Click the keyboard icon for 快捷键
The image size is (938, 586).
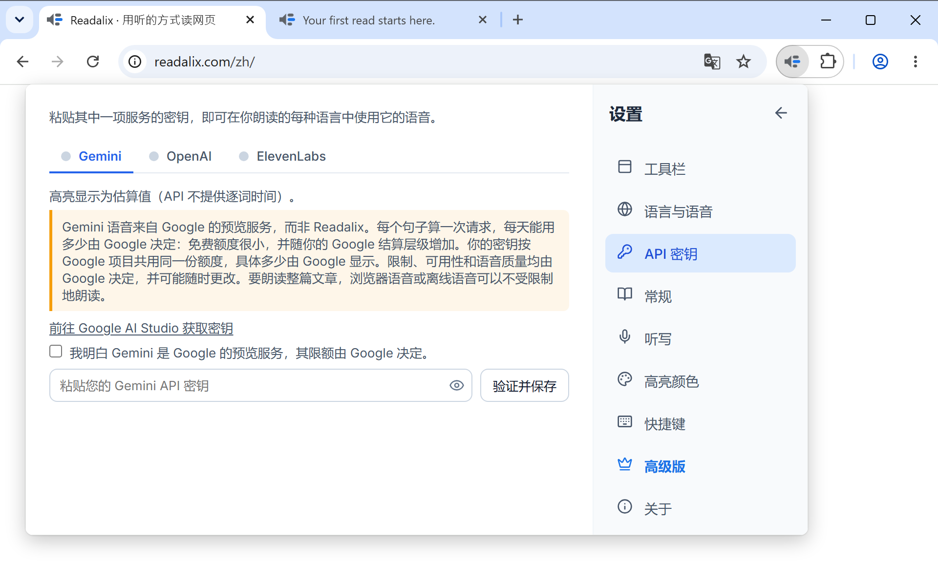tap(625, 422)
